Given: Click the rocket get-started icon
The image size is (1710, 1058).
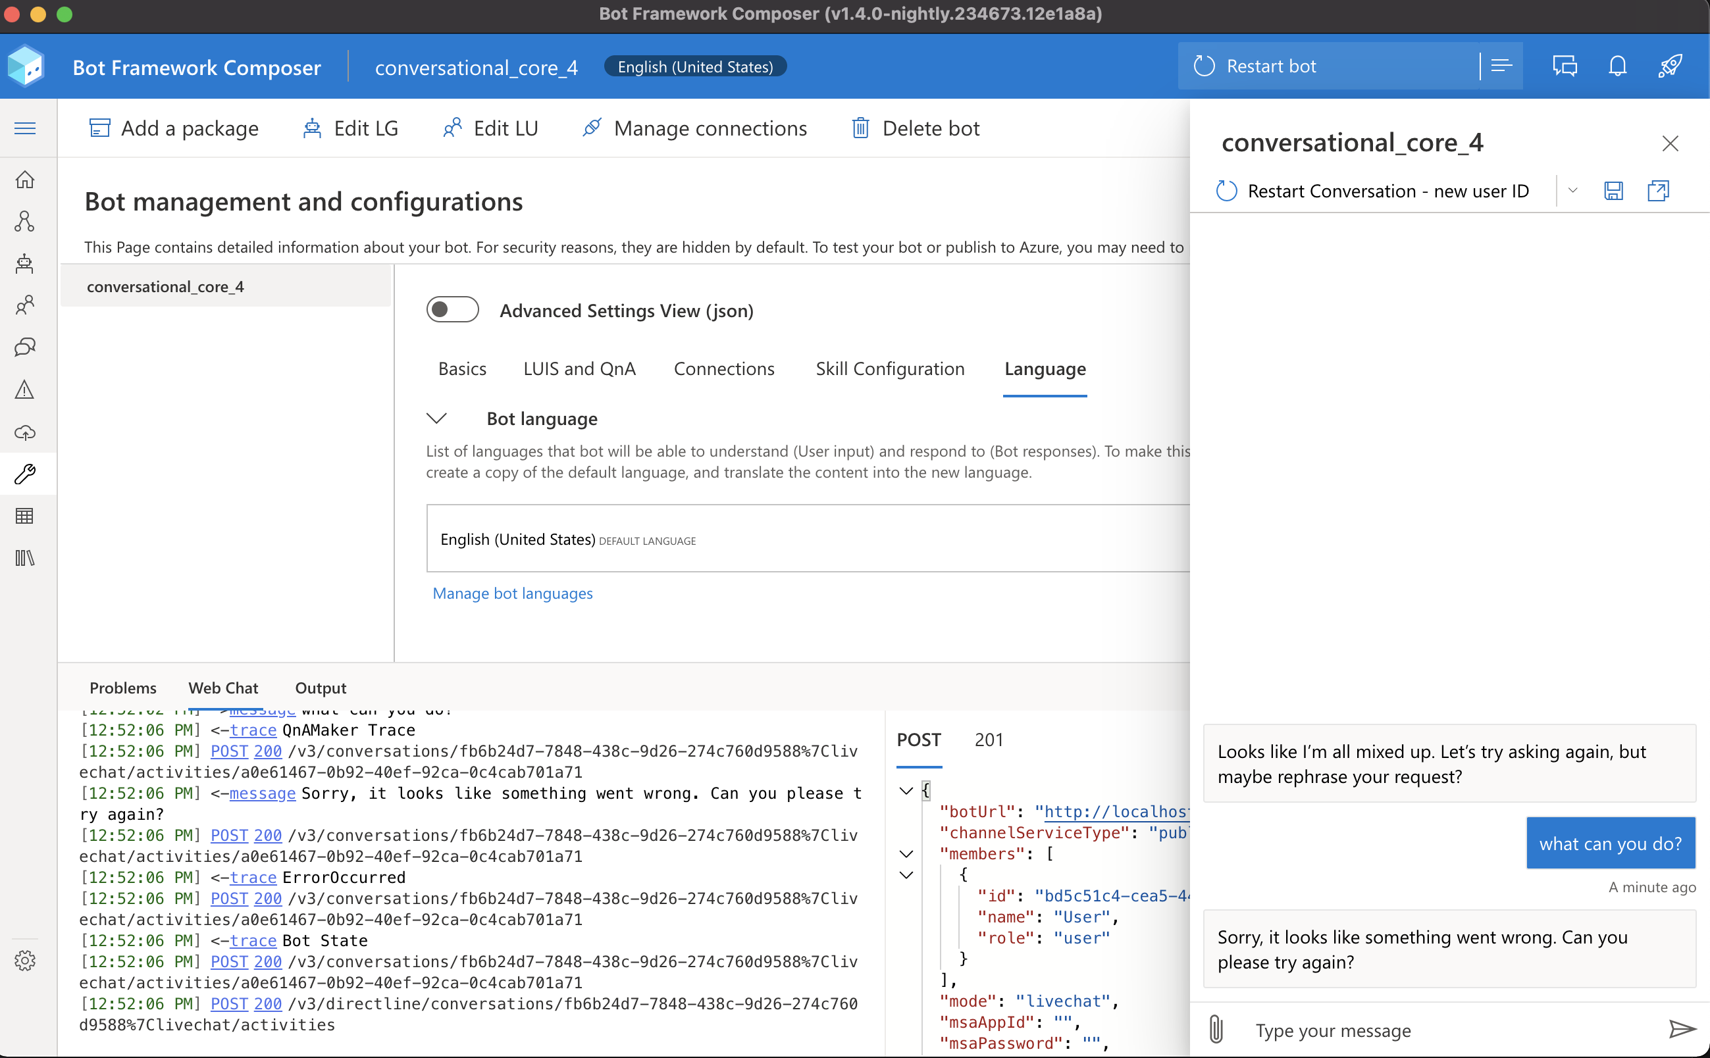Looking at the screenshot, I should (x=1670, y=66).
